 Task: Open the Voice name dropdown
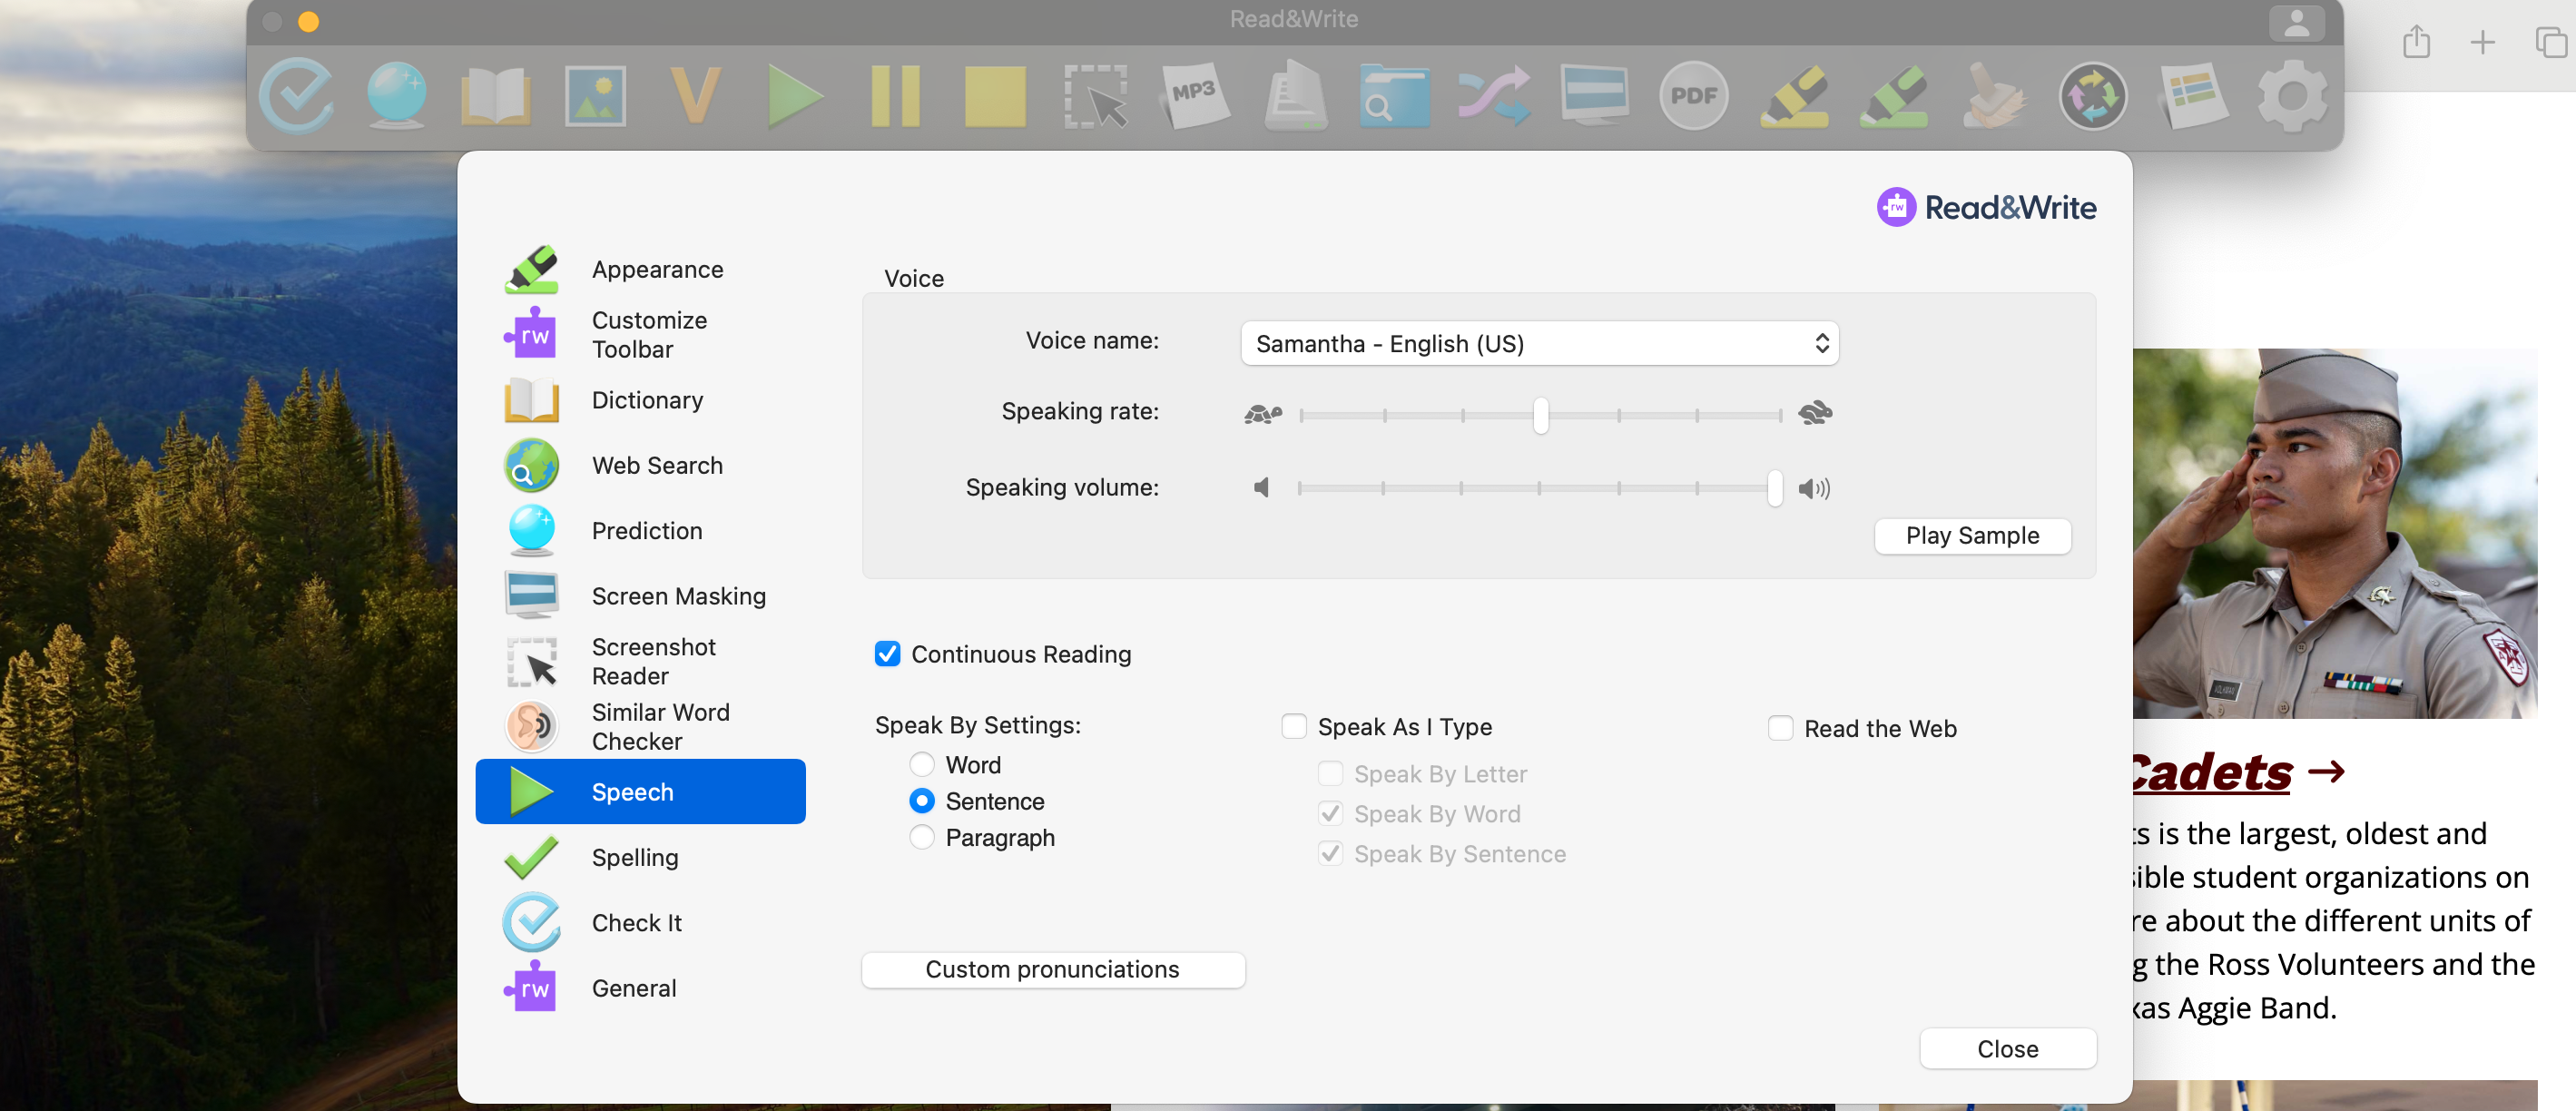[1539, 343]
